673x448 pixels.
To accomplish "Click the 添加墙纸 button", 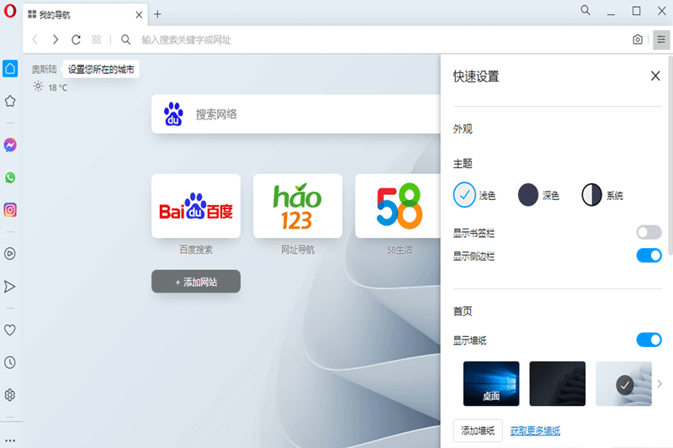I will coord(478,430).
